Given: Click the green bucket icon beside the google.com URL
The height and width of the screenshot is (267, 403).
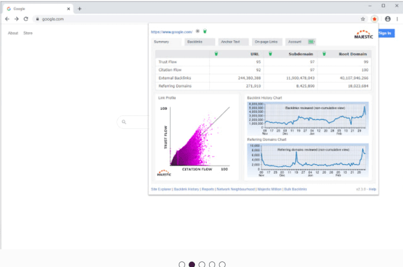Looking at the screenshot, I should [205, 31].
